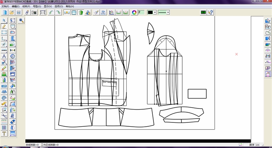Expand the black color dropdown arrow
272x148 pixels.
click(155, 12)
